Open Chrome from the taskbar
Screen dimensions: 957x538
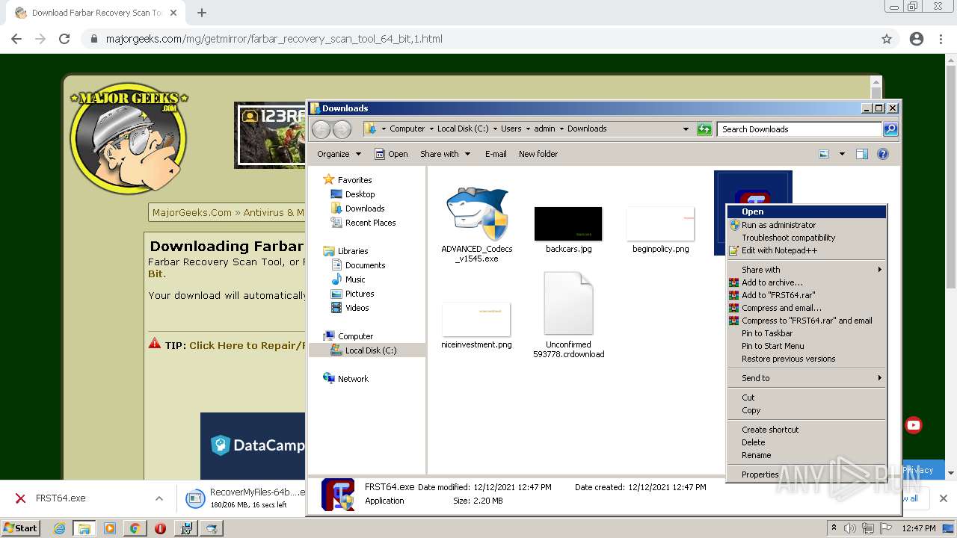coord(135,528)
